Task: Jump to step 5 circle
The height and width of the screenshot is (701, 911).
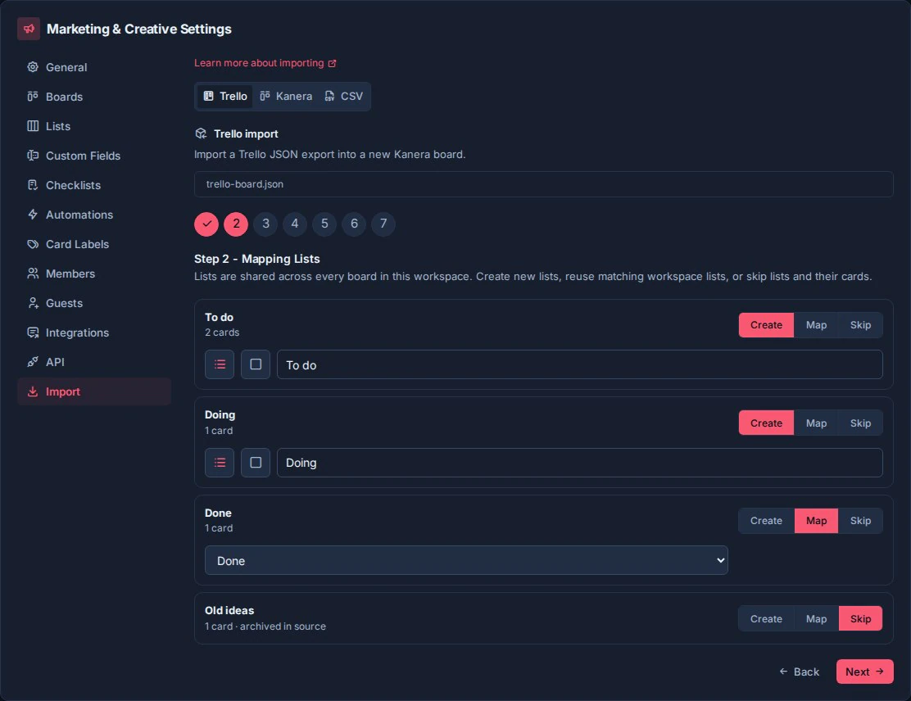Action: pos(324,224)
